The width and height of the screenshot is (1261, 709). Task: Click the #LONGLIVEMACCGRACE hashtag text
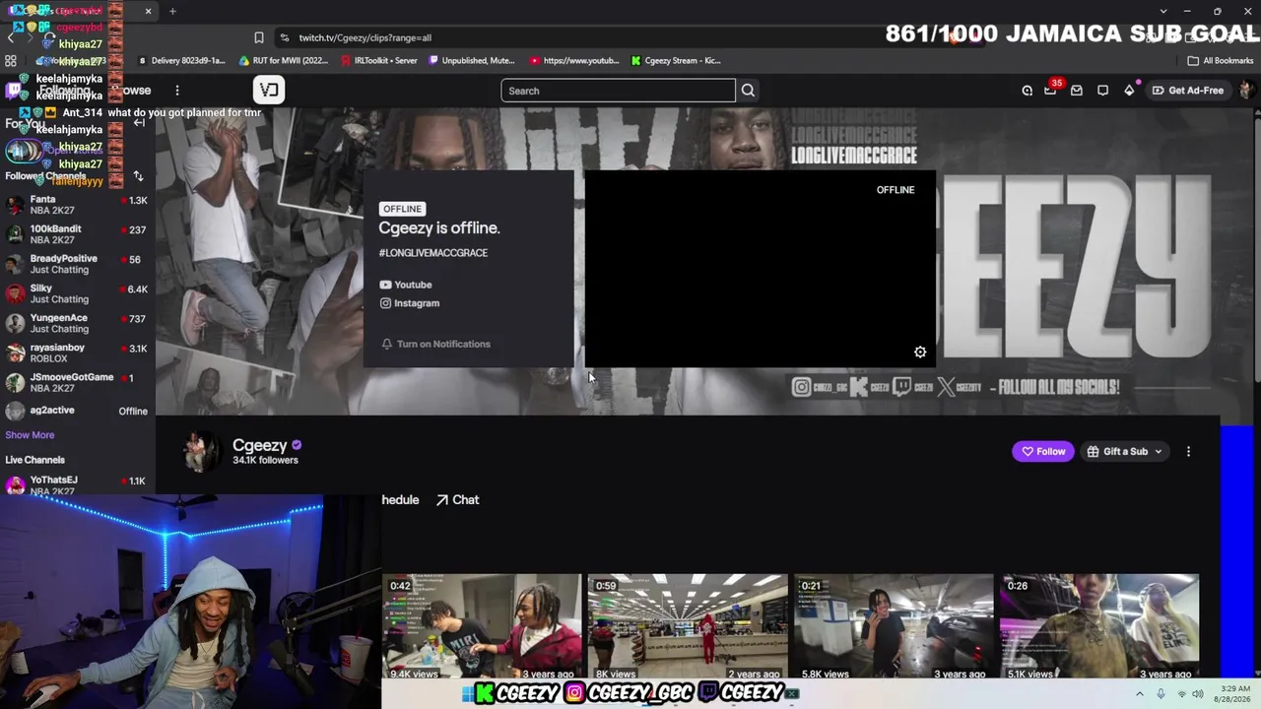tap(433, 253)
